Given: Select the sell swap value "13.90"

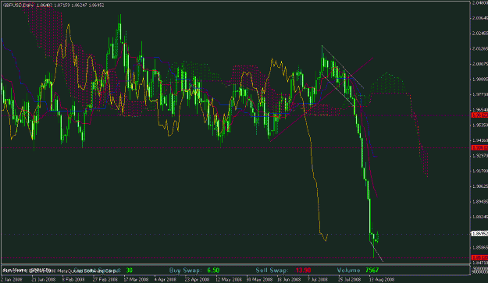Looking at the screenshot, I should [x=303, y=271].
